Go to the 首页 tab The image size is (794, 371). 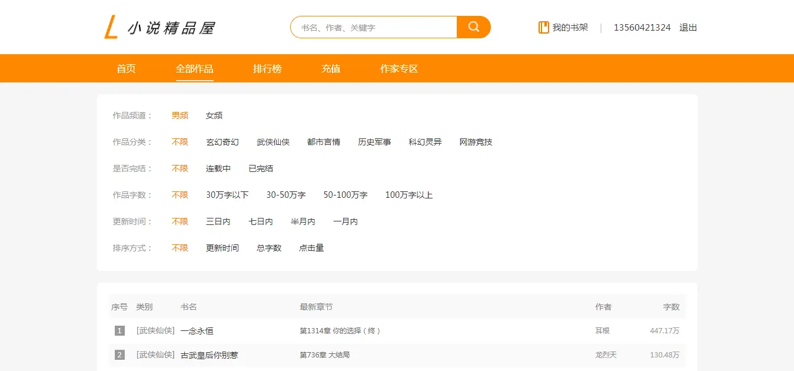(x=126, y=68)
